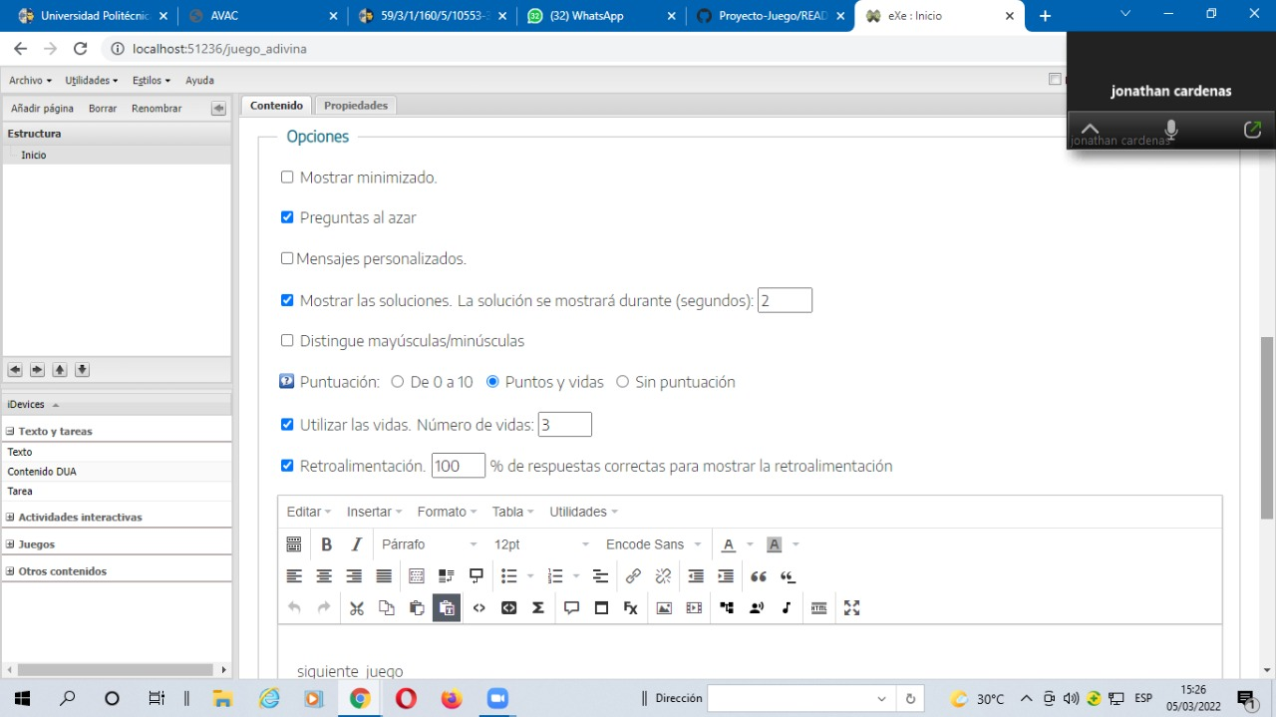Open the Archivo menu
This screenshot has width=1276, height=717.
coord(29,80)
